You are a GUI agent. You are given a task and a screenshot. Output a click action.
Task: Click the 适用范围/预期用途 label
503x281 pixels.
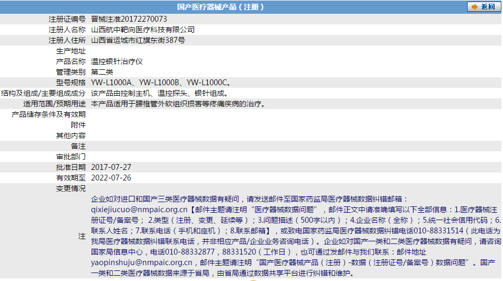pos(54,104)
